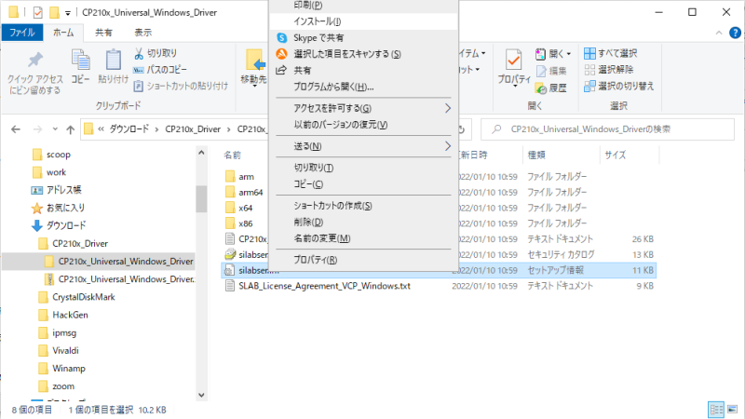Screen dimensions: 745x419
Task: Select the Vivaldi folder in navigation pane
Action: (x=65, y=351)
